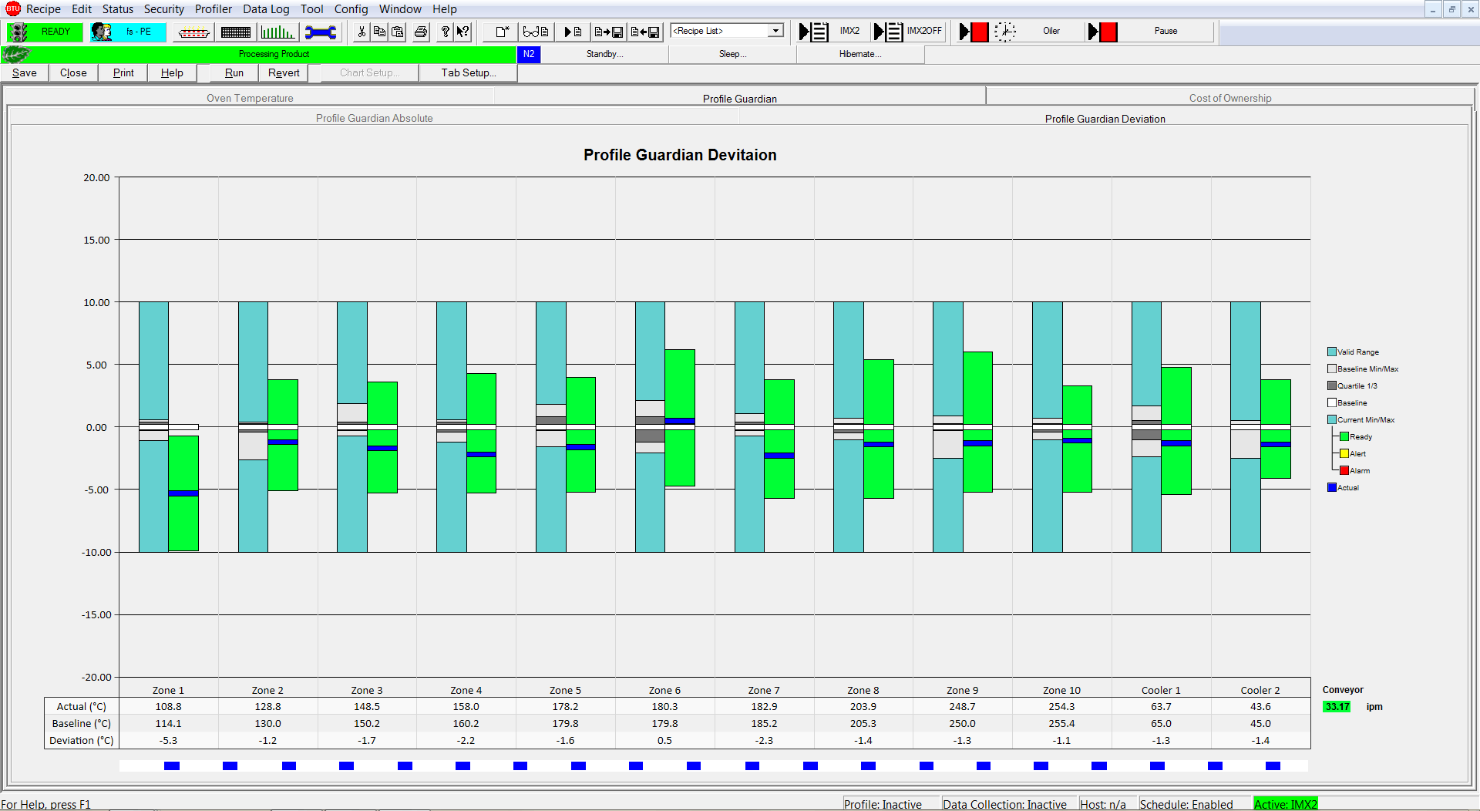Image resolution: width=1480 pixels, height=811 pixels.
Task: Open the bar chart profile icon
Action: (277, 32)
